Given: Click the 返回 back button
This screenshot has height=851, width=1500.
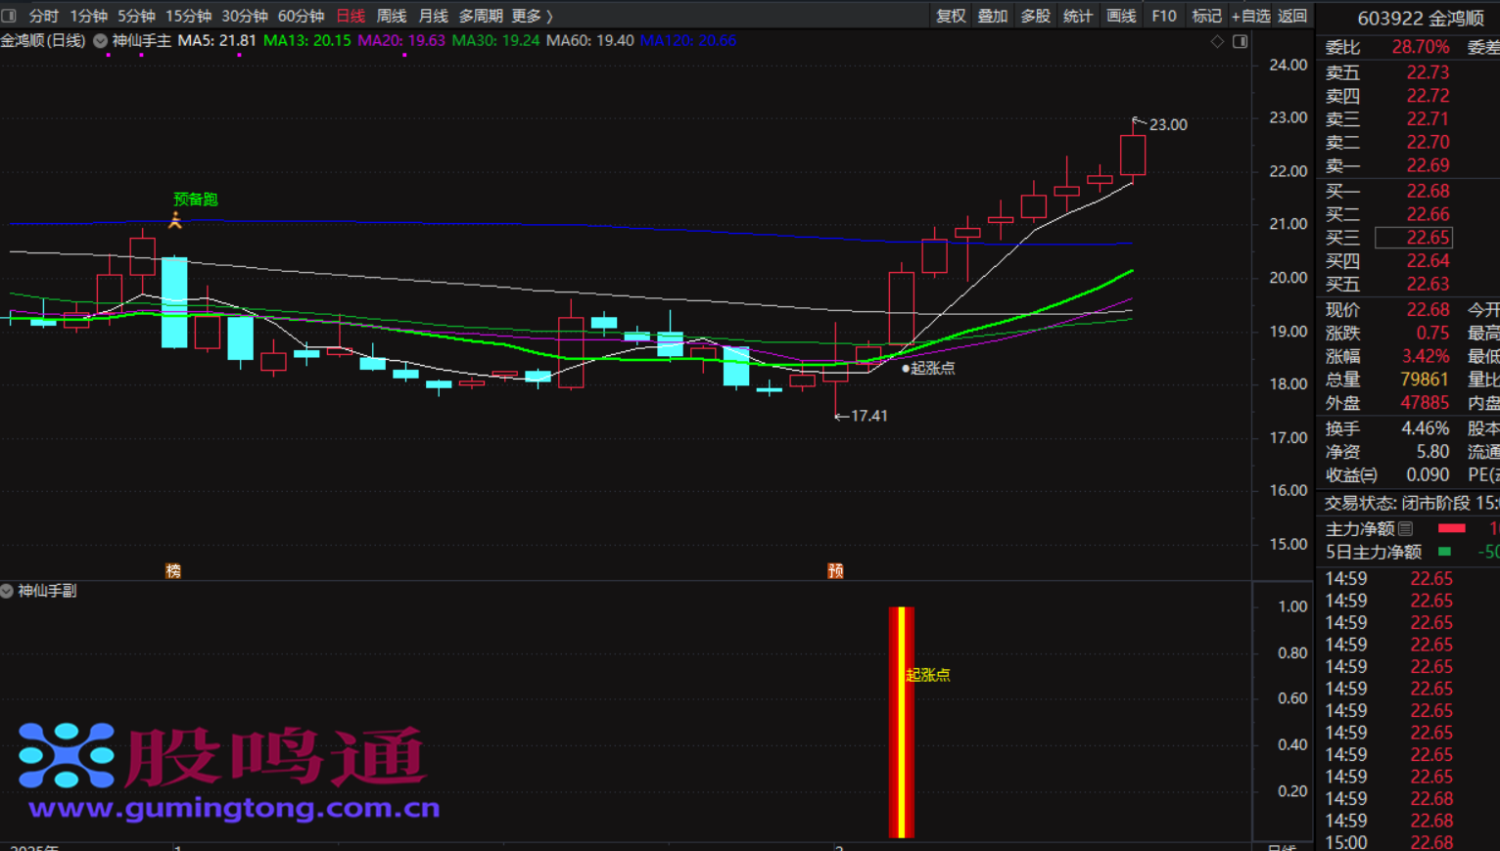Looking at the screenshot, I should coord(1292,16).
